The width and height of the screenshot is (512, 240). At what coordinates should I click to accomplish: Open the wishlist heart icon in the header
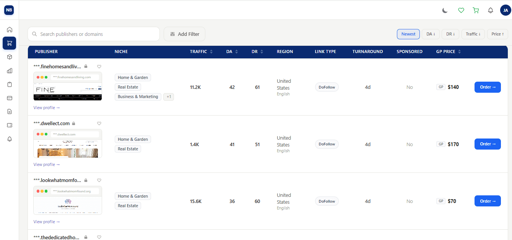click(461, 10)
